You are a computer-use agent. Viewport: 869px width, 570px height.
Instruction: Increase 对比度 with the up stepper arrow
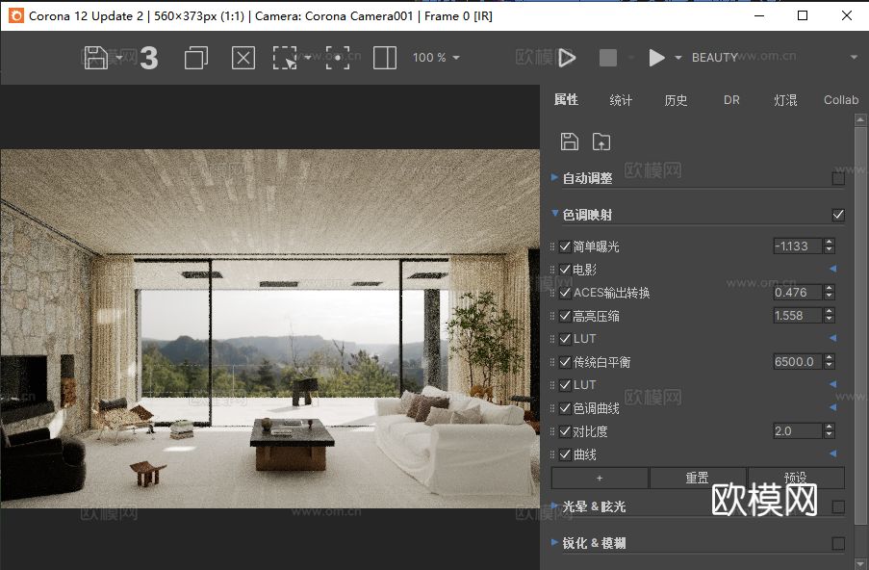click(x=829, y=427)
